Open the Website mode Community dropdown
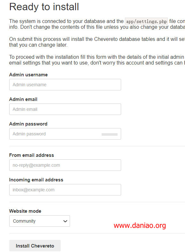This screenshot has height=252, width=185. tap(40, 221)
